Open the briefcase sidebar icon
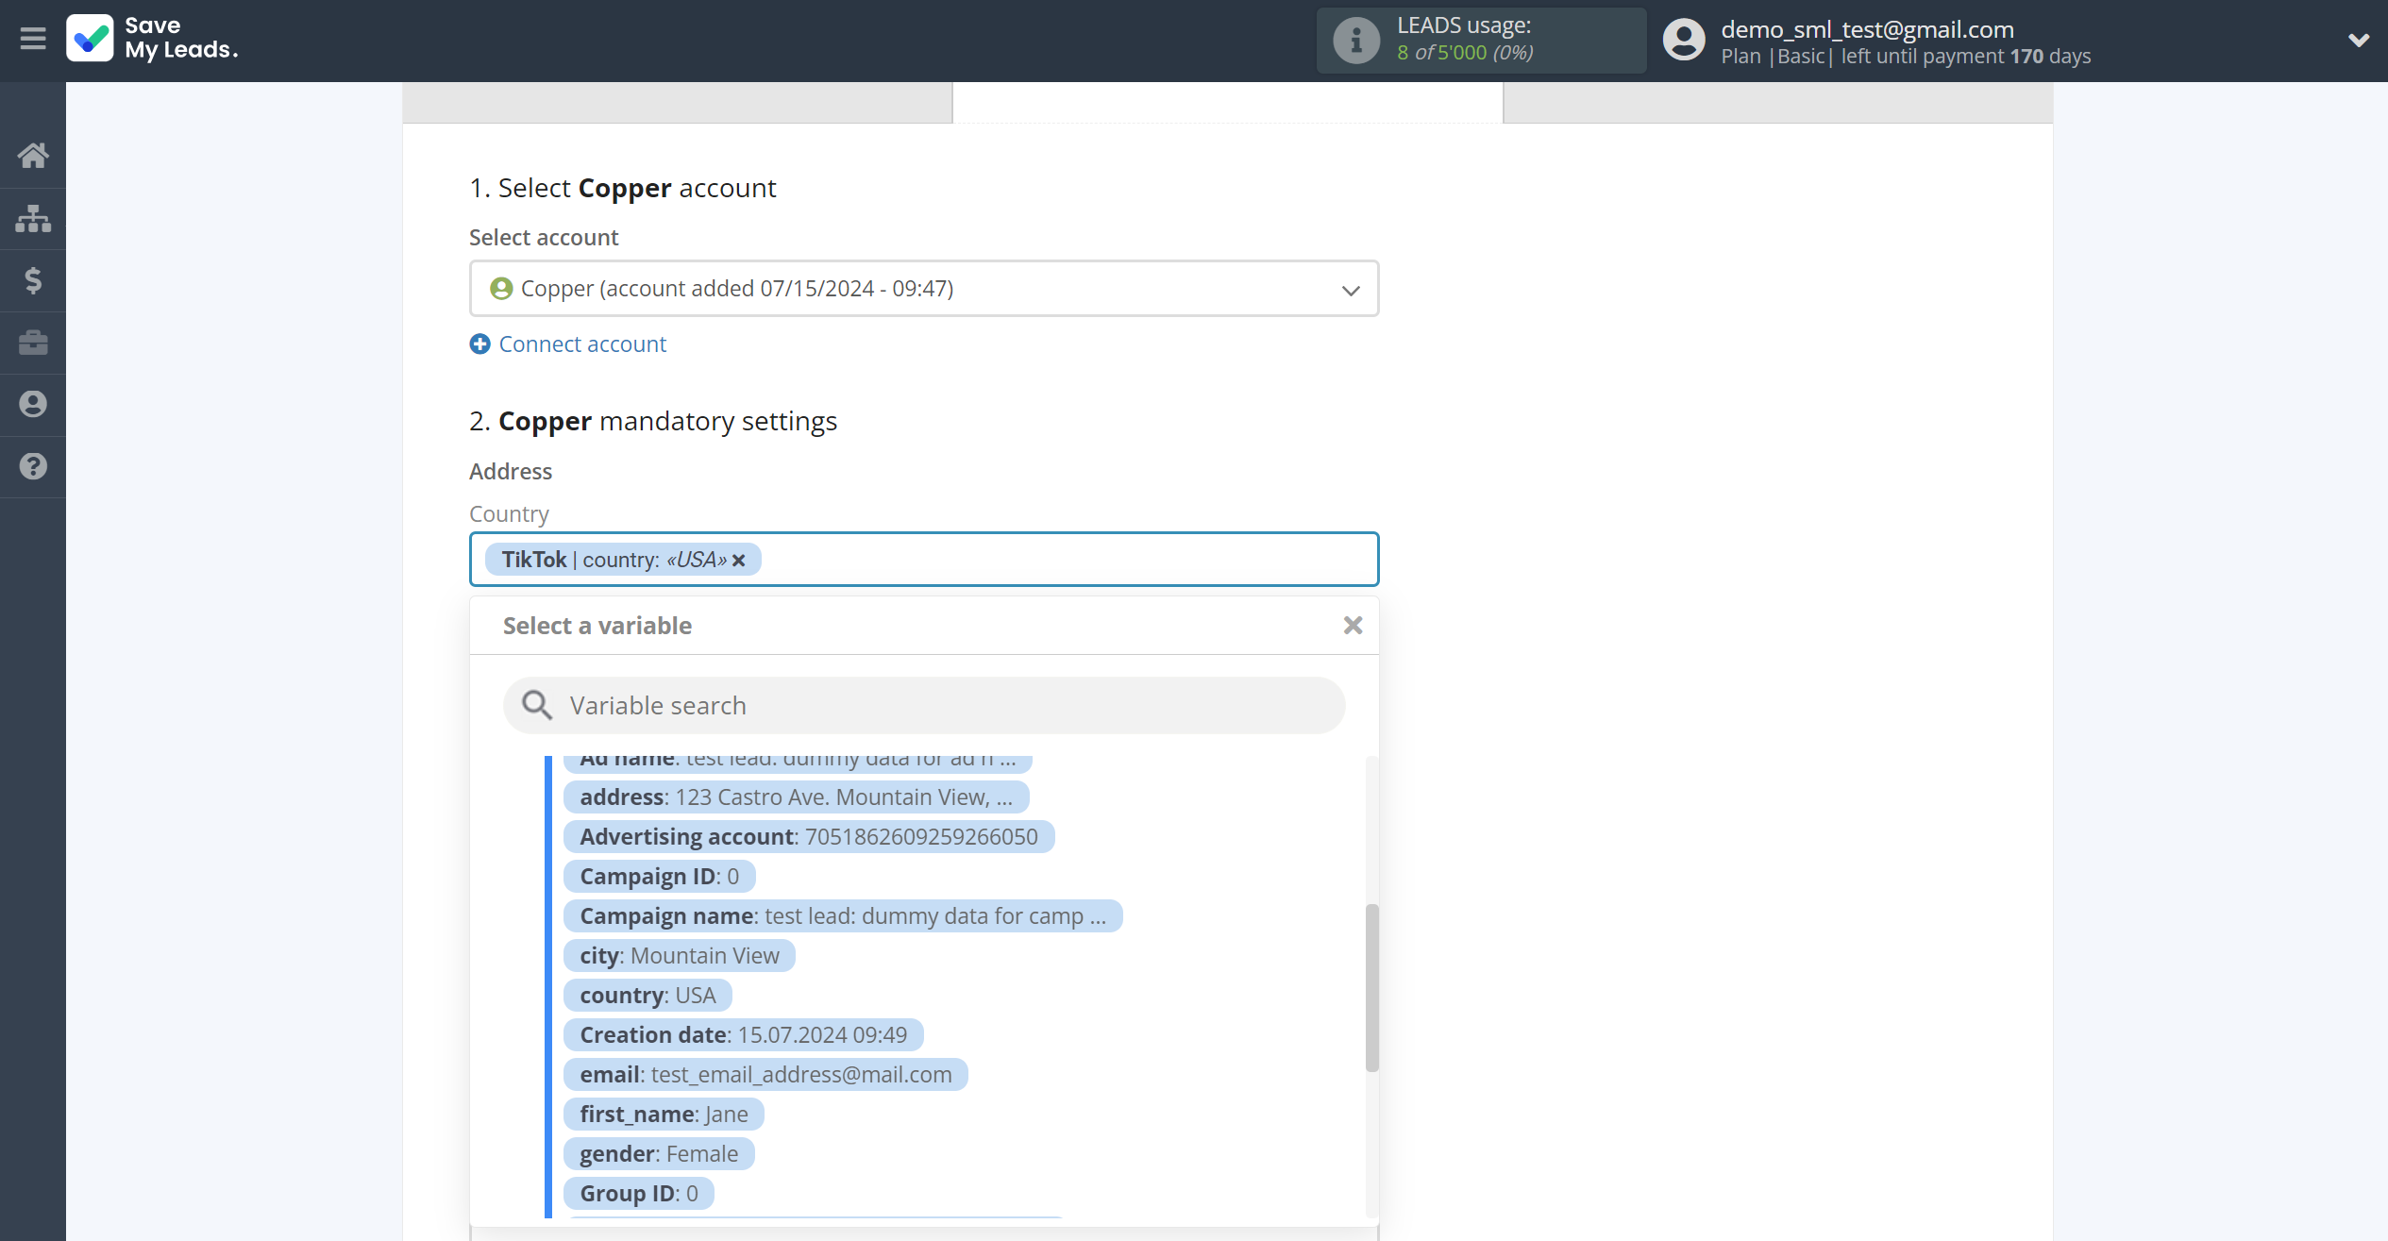The image size is (2388, 1241). point(33,343)
